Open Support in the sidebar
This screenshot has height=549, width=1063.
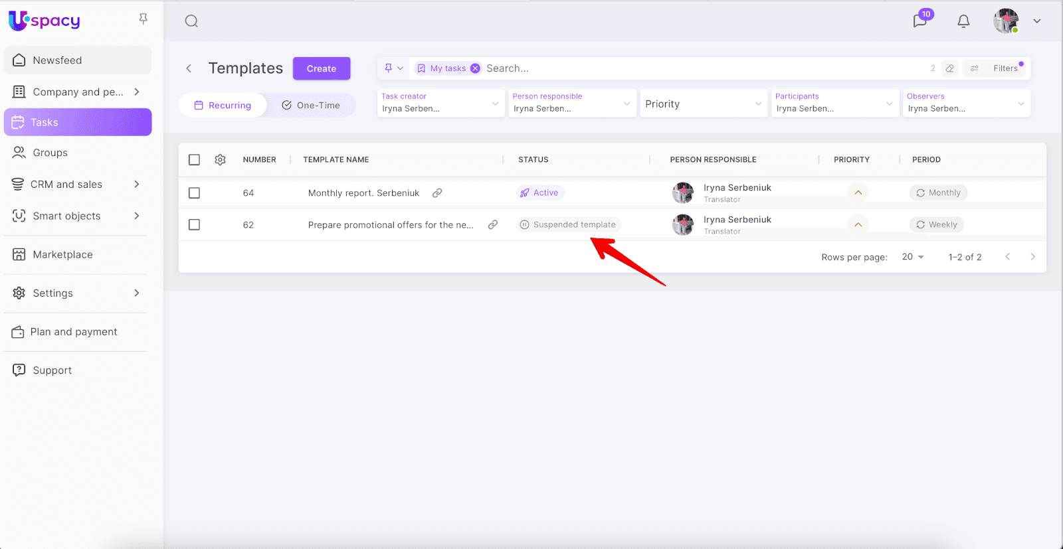pyautogui.click(x=78, y=370)
